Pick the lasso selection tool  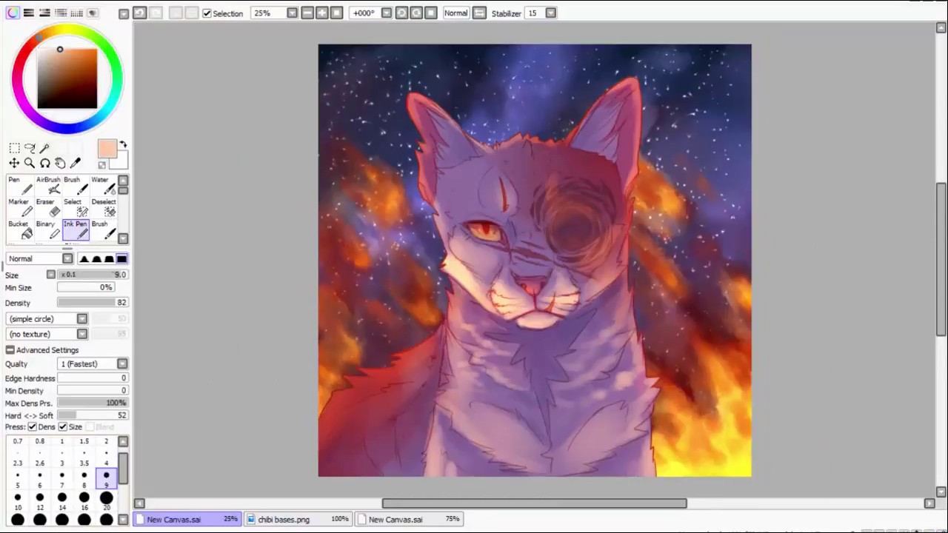pyautogui.click(x=30, y=149)
